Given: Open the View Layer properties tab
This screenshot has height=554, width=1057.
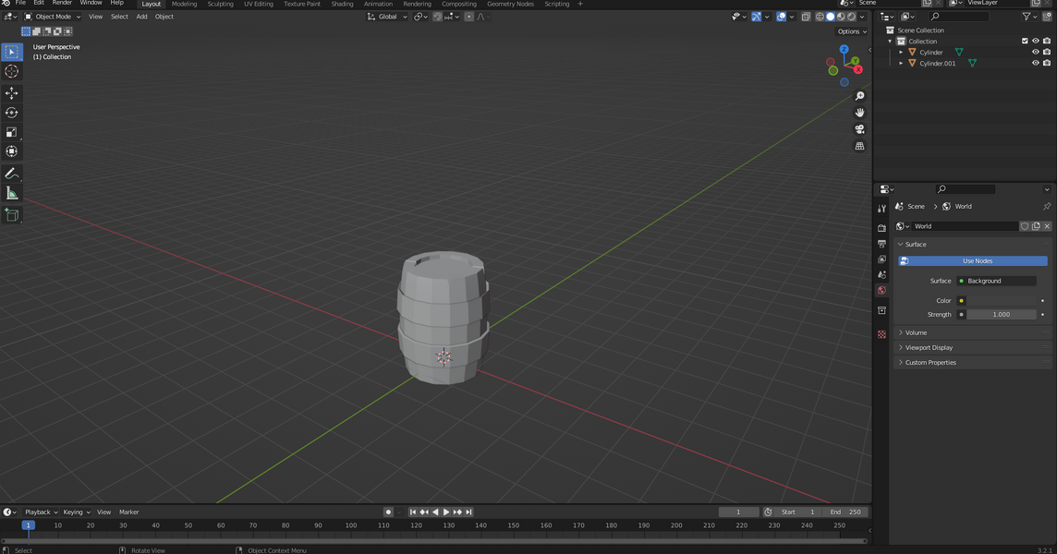Looking at the screenshot, I should [881, 259].
